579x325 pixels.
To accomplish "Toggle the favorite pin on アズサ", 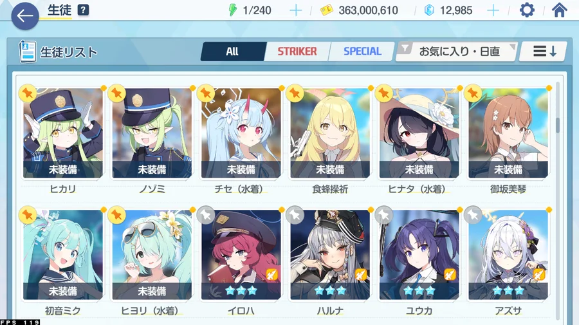I will coord(473,215).
